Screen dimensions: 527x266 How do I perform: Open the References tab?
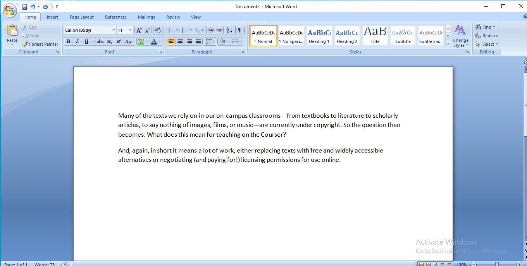[x=116, y=17]
